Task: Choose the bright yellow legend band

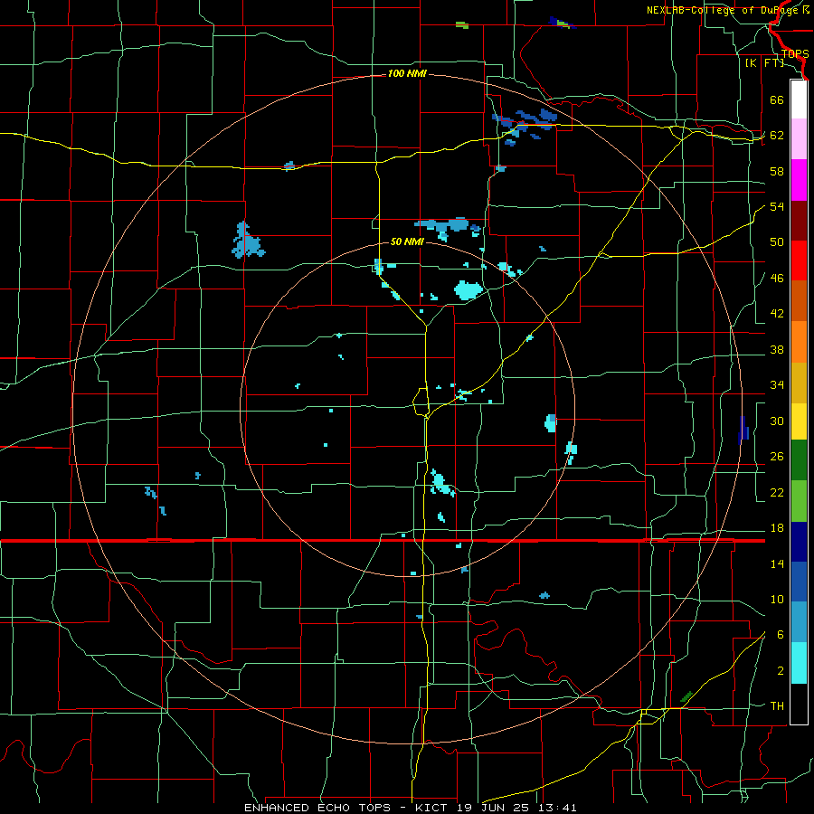Action: click(x=799, y=421)
